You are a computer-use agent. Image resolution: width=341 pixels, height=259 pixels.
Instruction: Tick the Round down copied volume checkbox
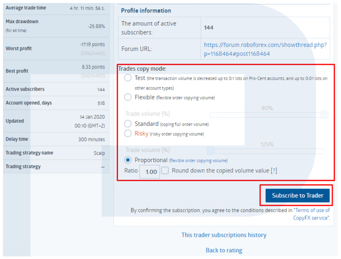[165, 171]
